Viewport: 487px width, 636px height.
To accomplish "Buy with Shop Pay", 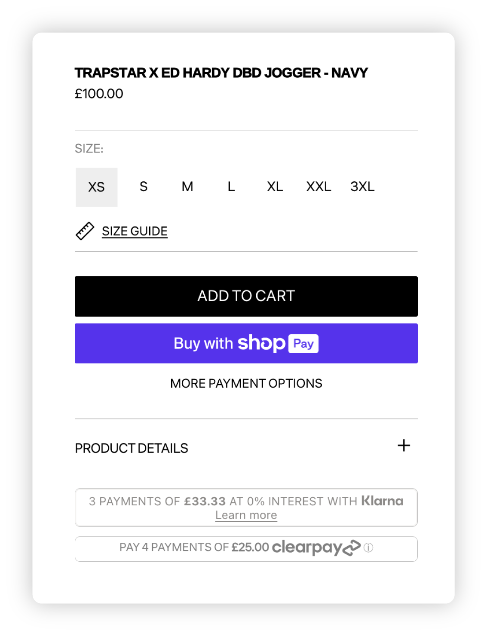I will point(246,343).
